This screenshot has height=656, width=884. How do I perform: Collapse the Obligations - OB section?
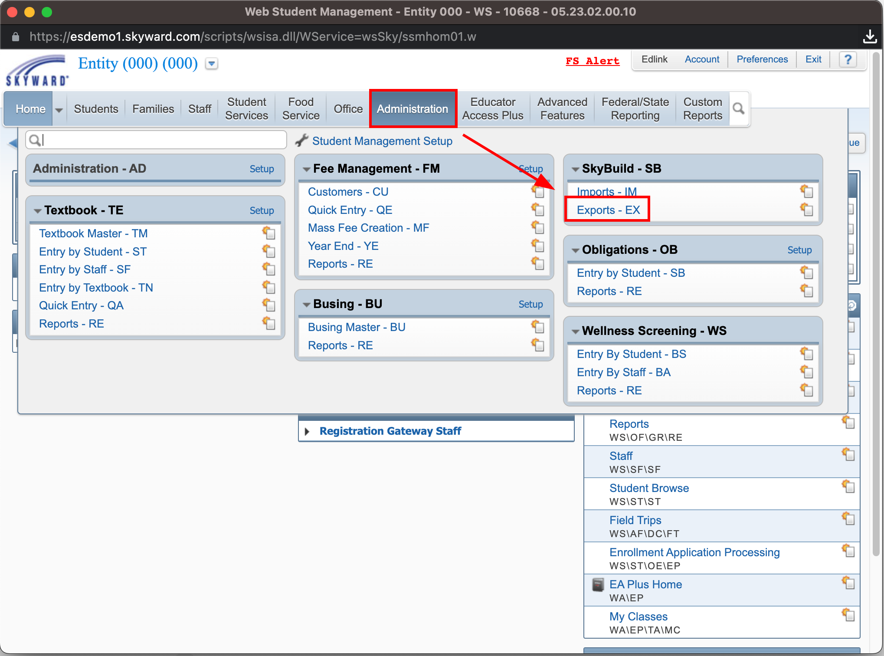point(576,250)
